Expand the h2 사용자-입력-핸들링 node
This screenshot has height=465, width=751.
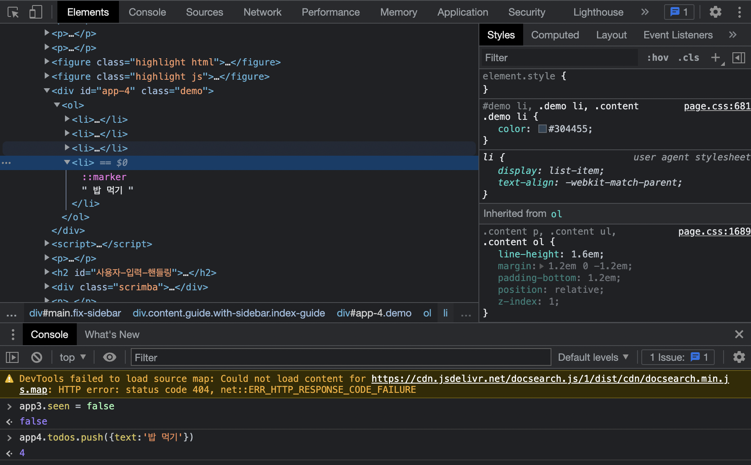(x=47, y=273)
